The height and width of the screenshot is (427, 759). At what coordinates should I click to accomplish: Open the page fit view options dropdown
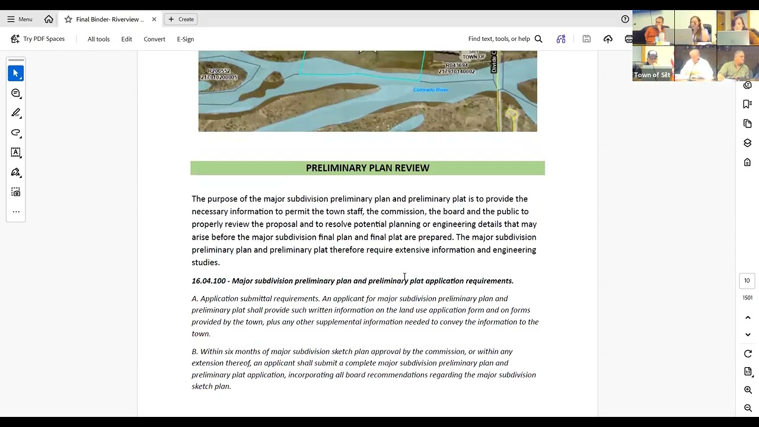748,372
